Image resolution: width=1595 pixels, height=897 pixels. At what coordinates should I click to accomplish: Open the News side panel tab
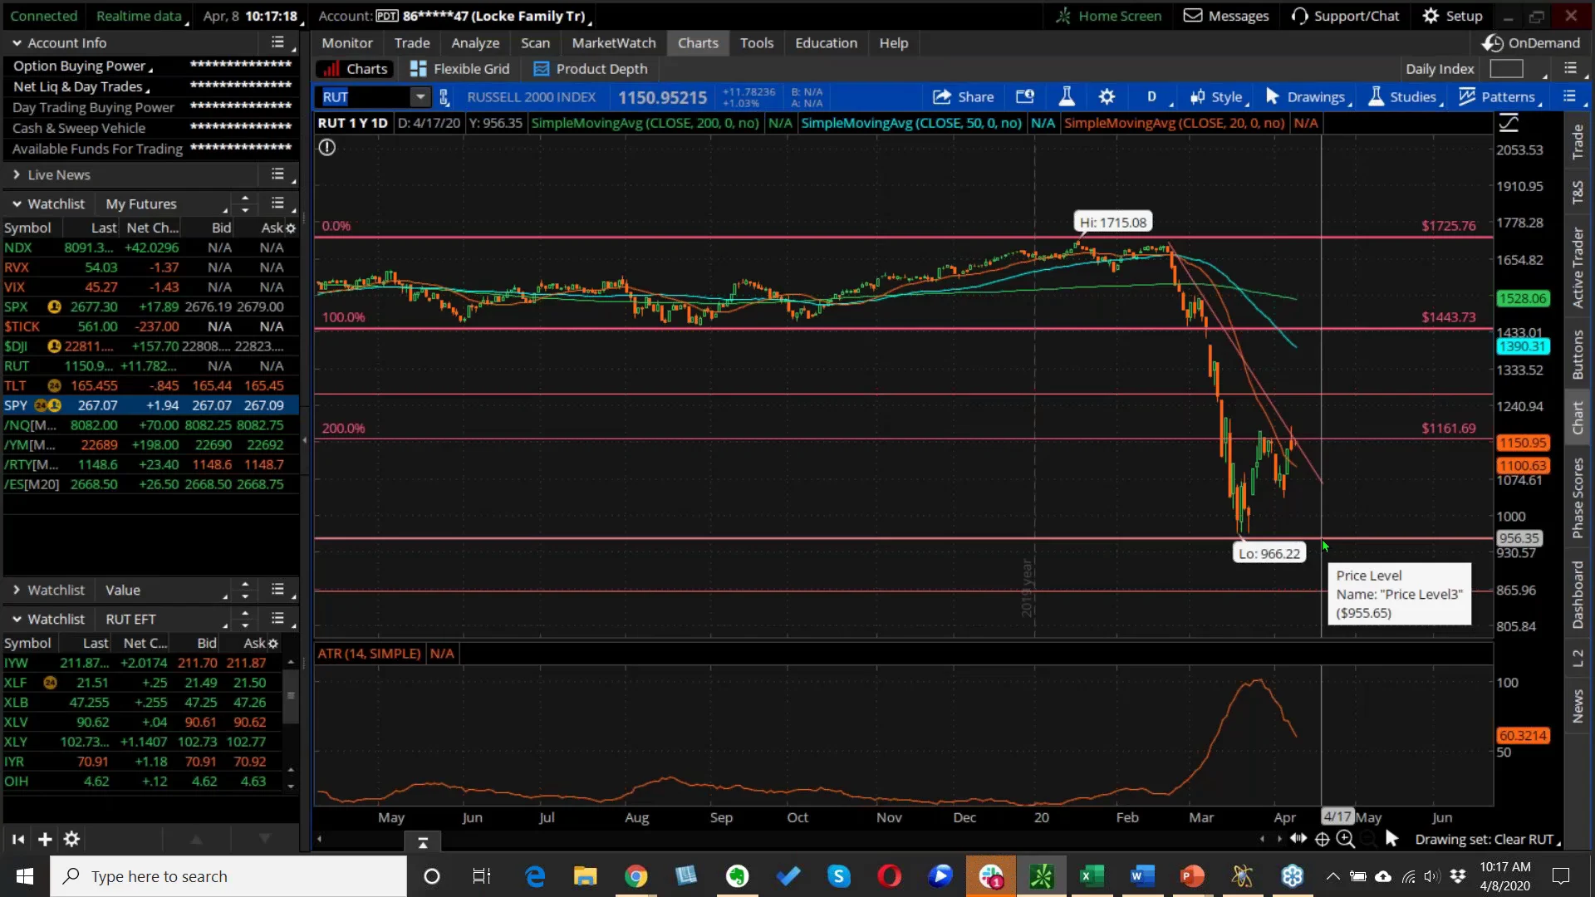(x=1578, y=706)
